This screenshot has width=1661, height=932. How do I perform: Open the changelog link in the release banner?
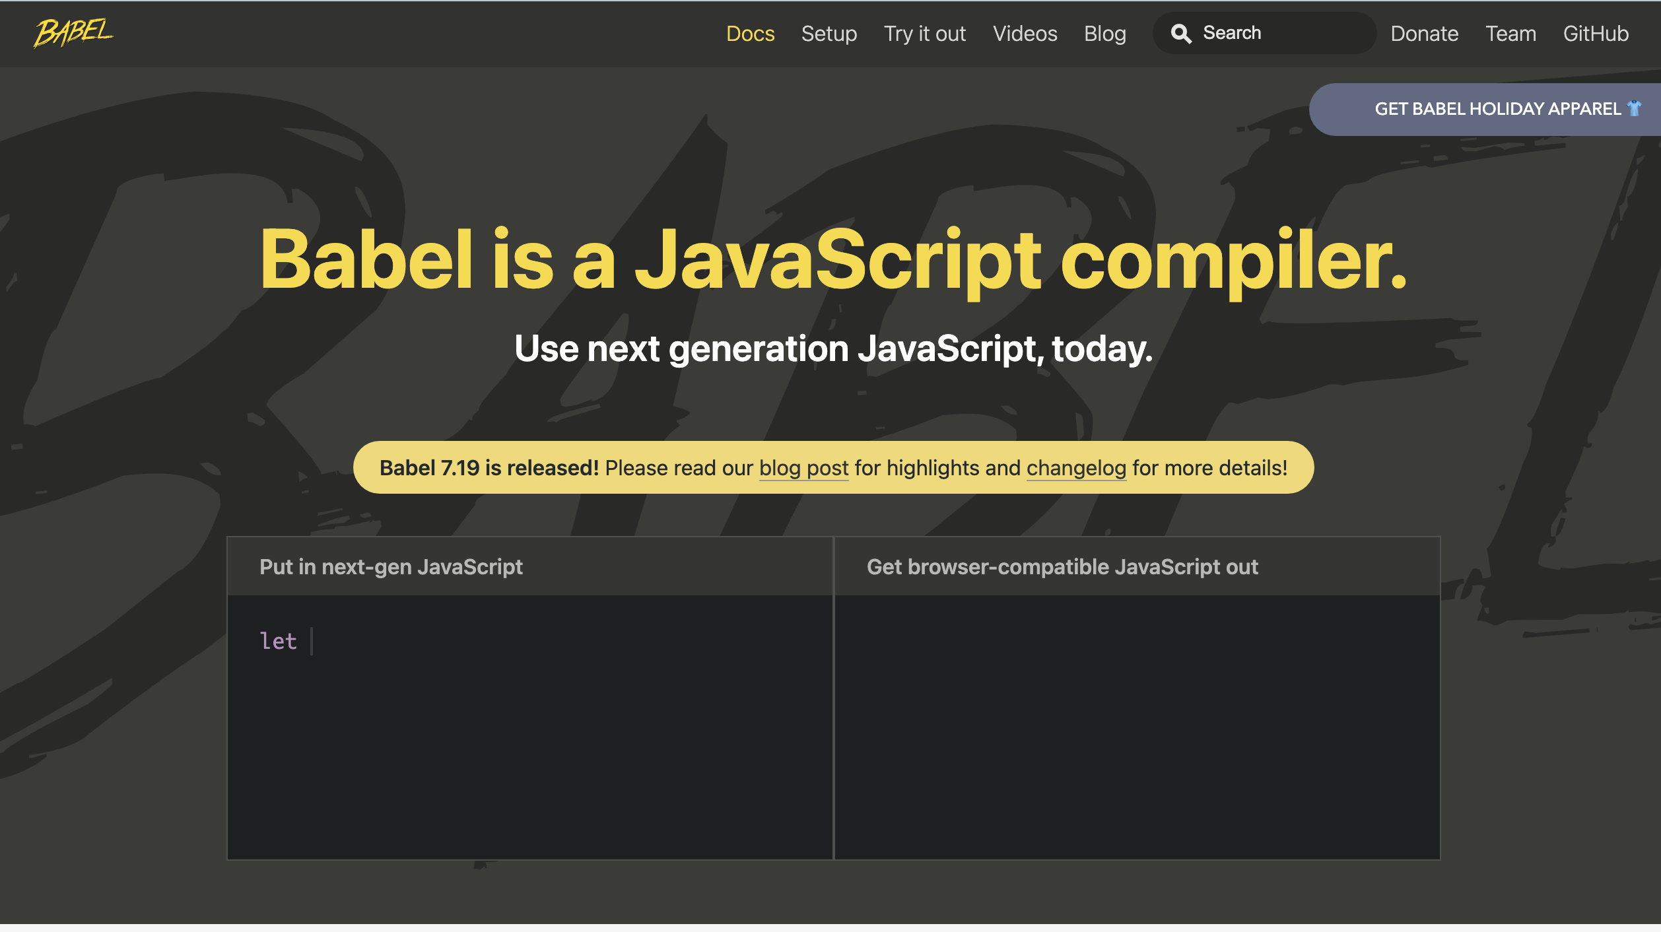click(1076, 468)
